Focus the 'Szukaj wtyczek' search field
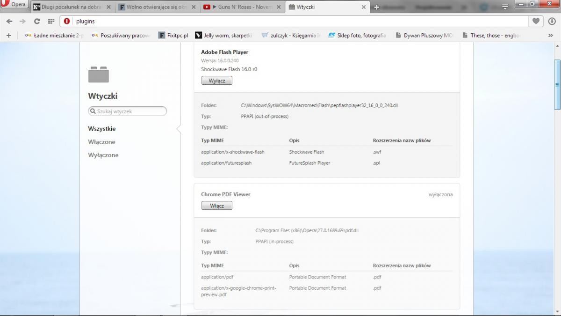The height and width of the screenshot is (316, 561). [x=128, y=111]
